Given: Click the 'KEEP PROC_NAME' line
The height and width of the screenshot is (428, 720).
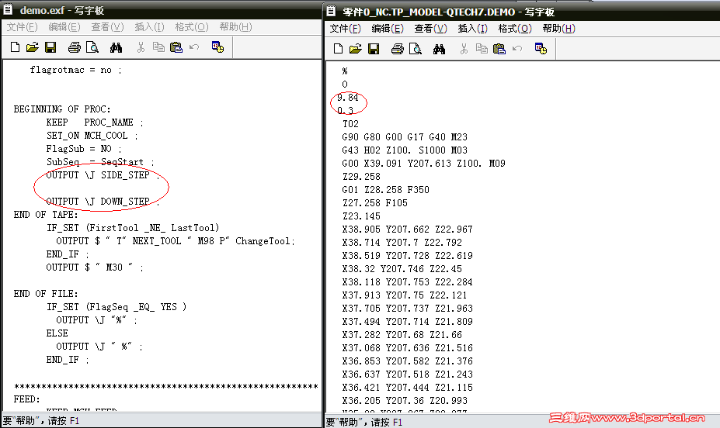Looking at the screenshot, I should (x=95, y=123).
